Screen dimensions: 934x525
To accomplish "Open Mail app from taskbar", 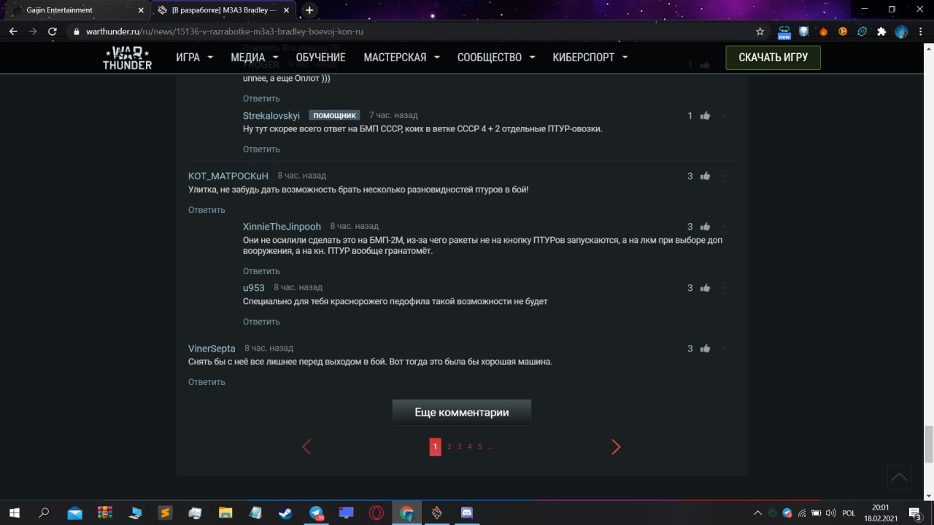I will 74,513.
